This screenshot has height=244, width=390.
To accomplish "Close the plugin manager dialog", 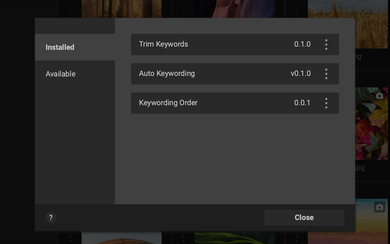I will click(304, 218).
